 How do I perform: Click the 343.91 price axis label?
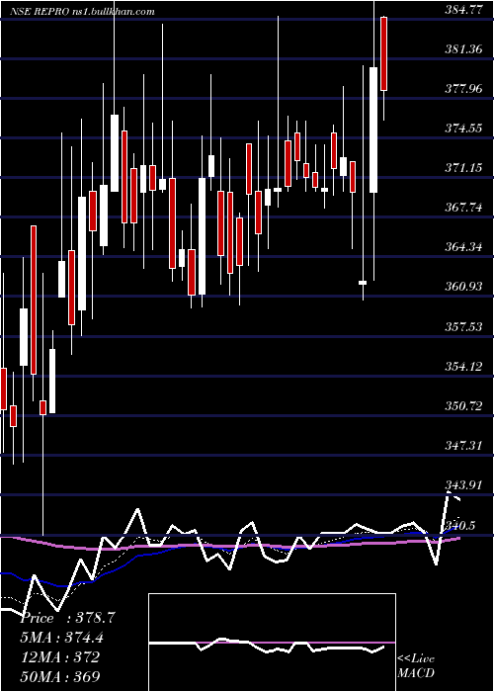click(463, 485)
